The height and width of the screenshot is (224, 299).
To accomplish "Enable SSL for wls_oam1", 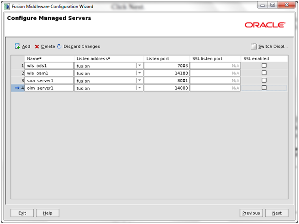I will tap(264, 73).
